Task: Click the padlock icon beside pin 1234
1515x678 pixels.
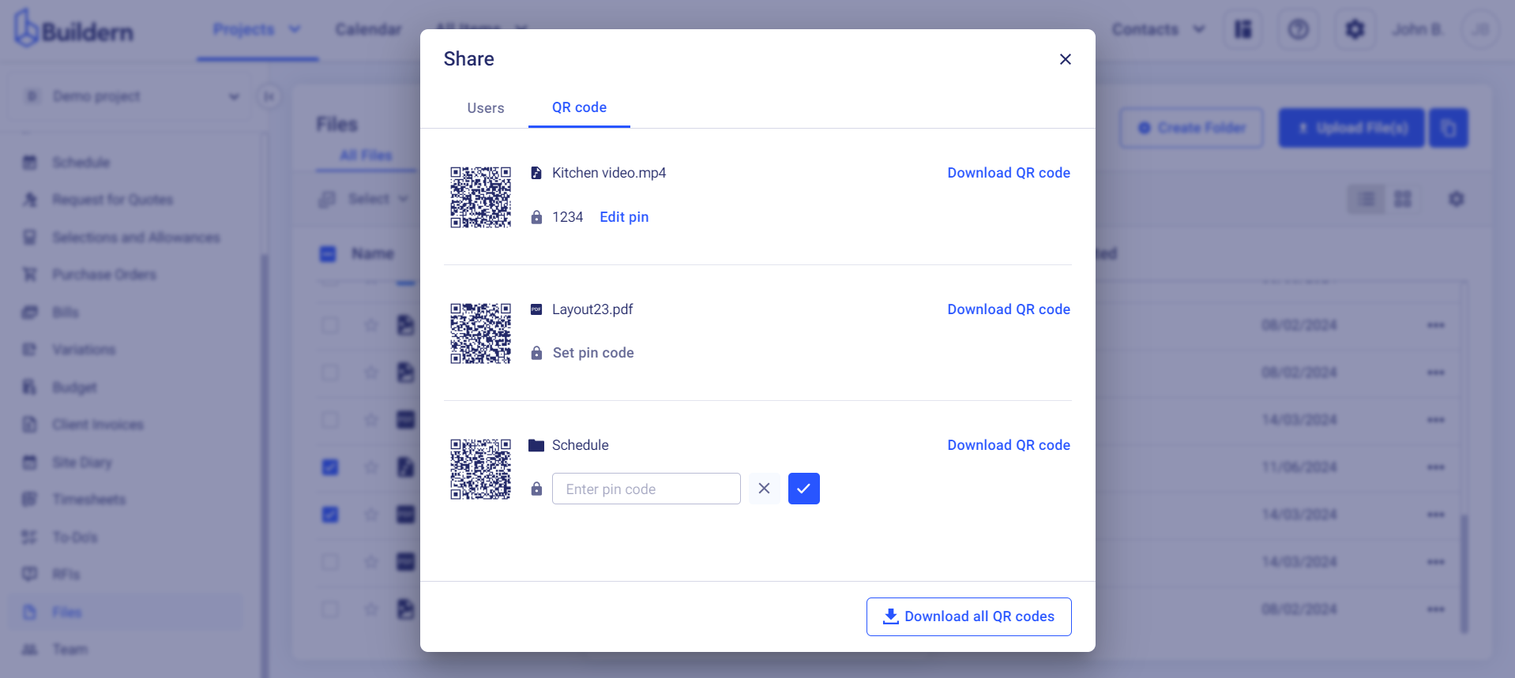Action: coord(536,216)
